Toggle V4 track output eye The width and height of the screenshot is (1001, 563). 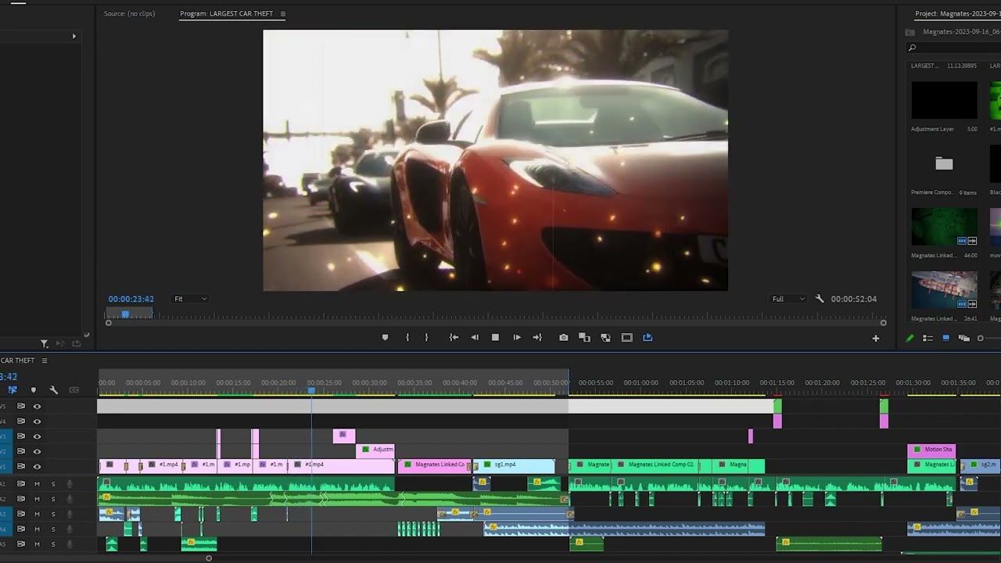37,421
